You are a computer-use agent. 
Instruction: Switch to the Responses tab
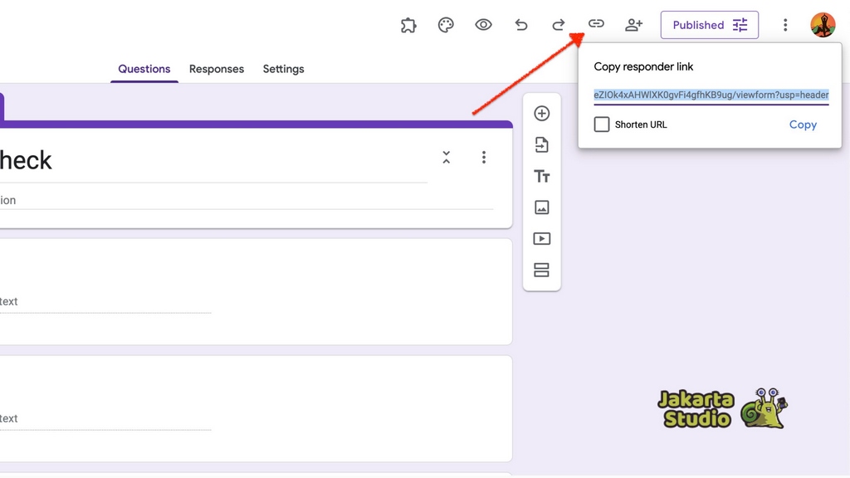217,69
